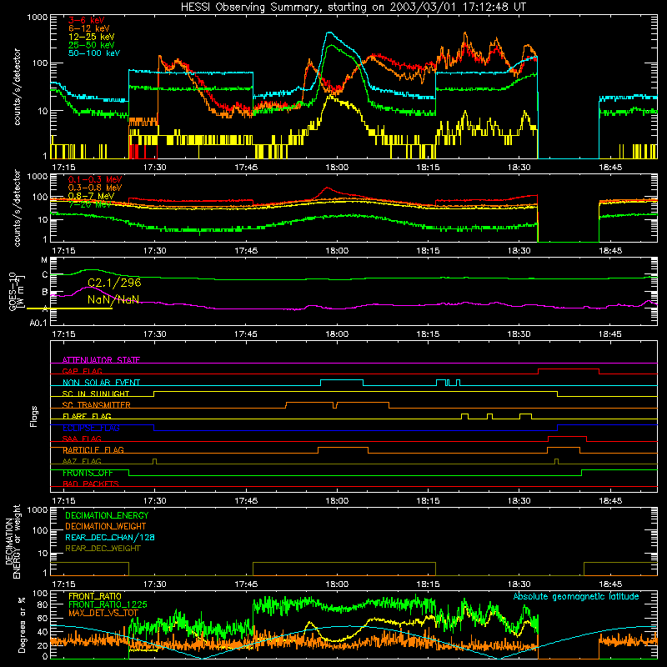Image resolution: width=667 pixels, height=667 pixels.
Task: Click the raised GAP_FLAG segment near 18:35
Action: tap(569, 369)
